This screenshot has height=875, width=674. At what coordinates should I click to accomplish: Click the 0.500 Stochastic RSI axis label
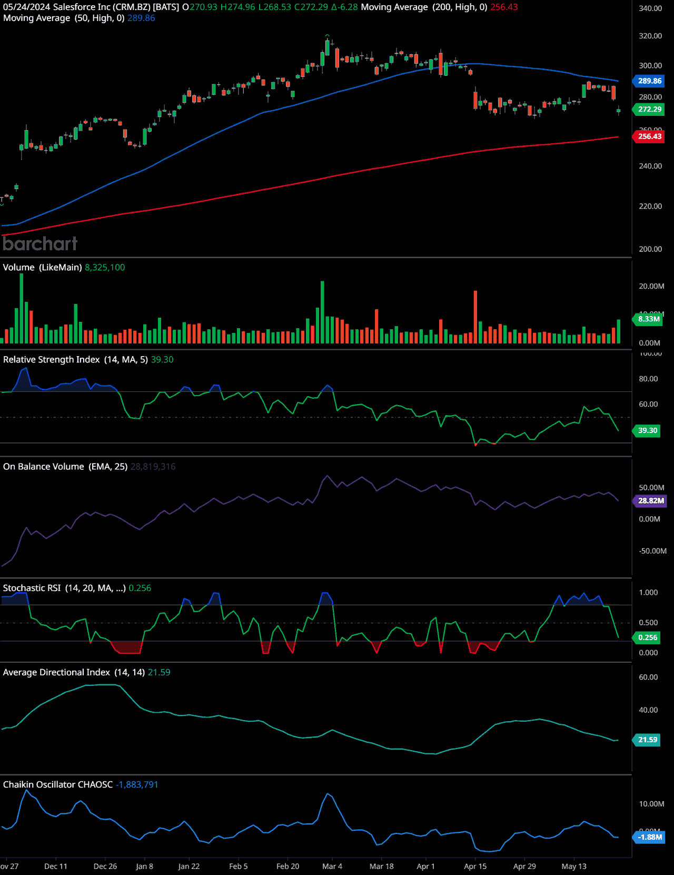click(648, 623)
